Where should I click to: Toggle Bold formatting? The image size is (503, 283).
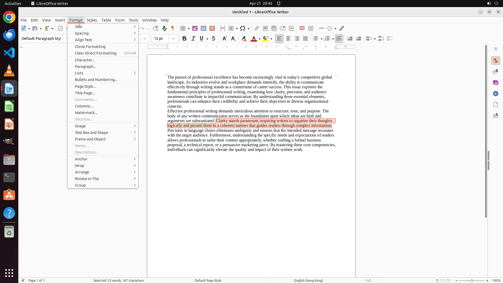(x=184, y=39)
